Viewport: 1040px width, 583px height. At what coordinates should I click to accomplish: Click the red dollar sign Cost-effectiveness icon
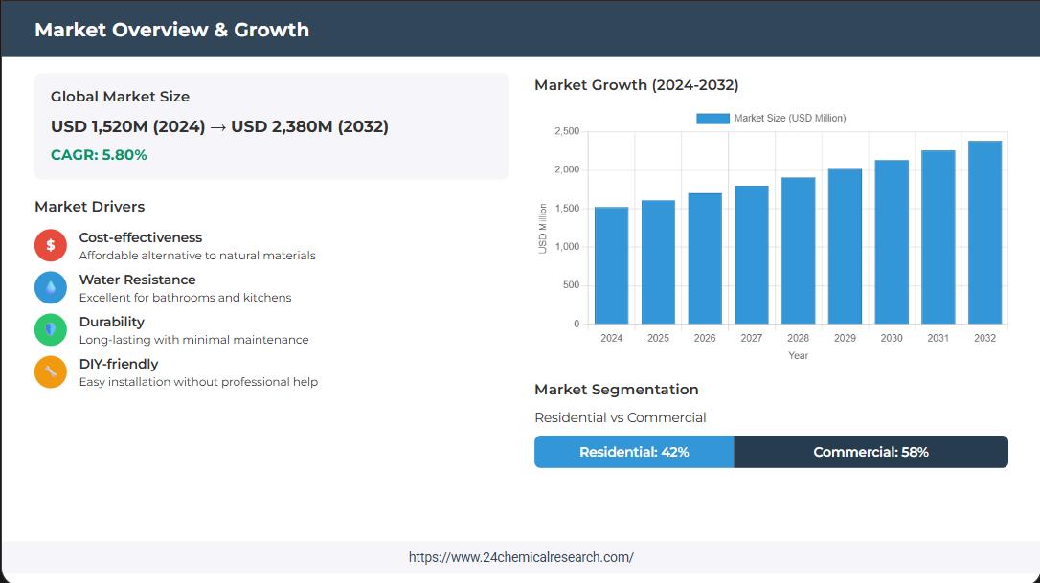(x=51, y=245)
